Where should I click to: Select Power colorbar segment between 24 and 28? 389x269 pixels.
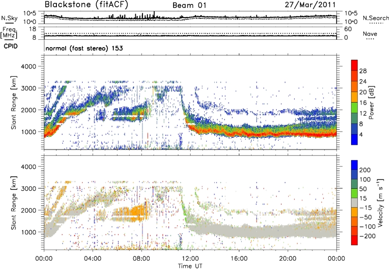(x=354, y=76)
